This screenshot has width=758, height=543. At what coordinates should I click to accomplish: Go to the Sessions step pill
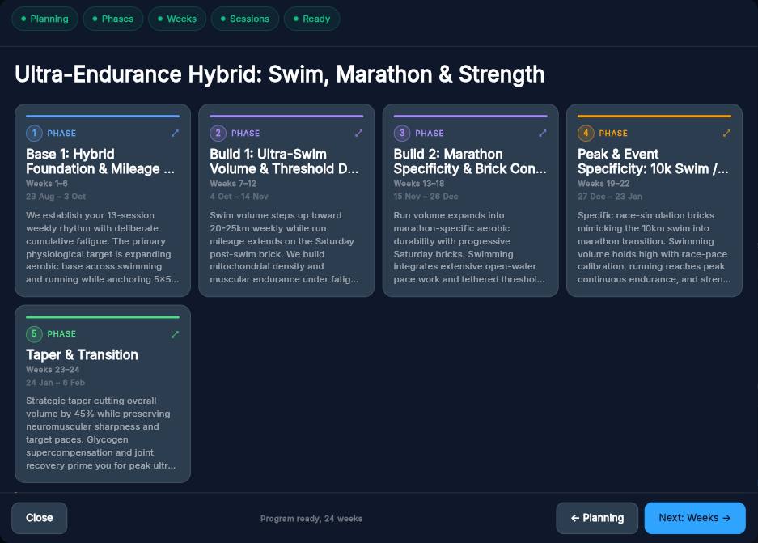point(245,19)
